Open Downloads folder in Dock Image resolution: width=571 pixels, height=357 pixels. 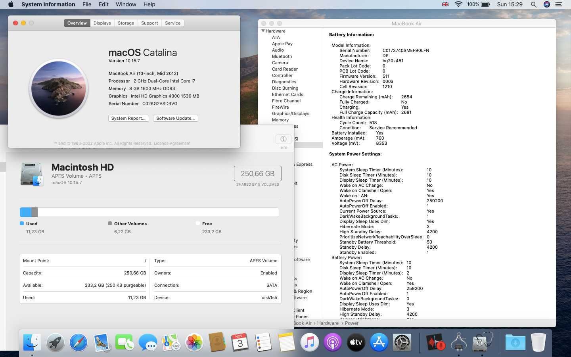point(515,342)
